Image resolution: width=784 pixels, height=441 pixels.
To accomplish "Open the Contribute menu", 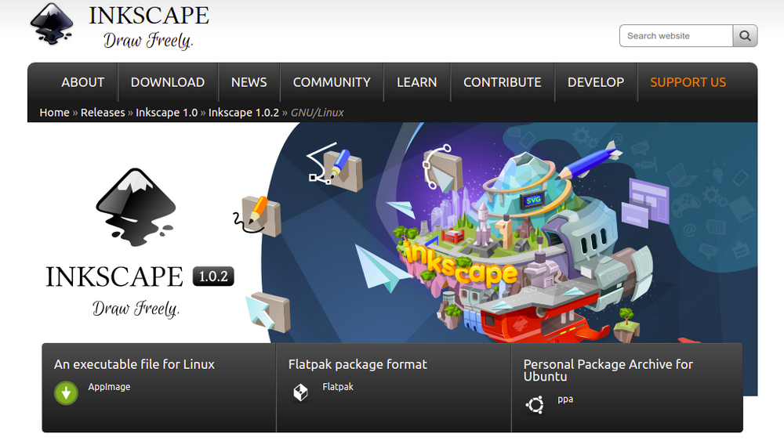I will click(x=502, y=82).
